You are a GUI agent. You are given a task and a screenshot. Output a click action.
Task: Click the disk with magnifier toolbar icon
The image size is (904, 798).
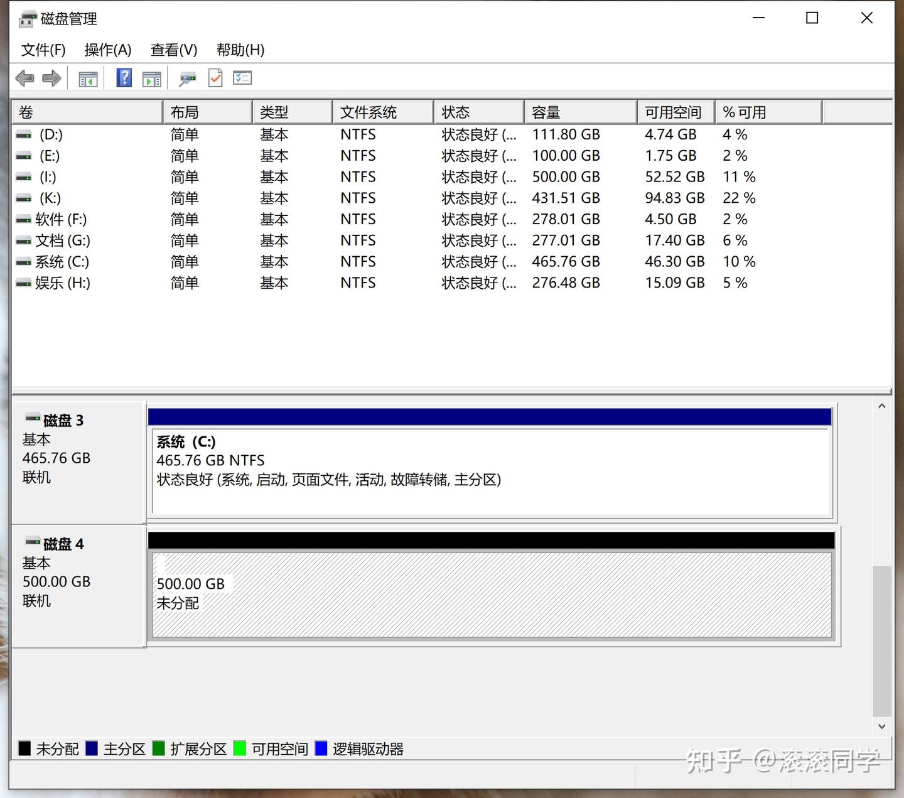coord(187,79)
